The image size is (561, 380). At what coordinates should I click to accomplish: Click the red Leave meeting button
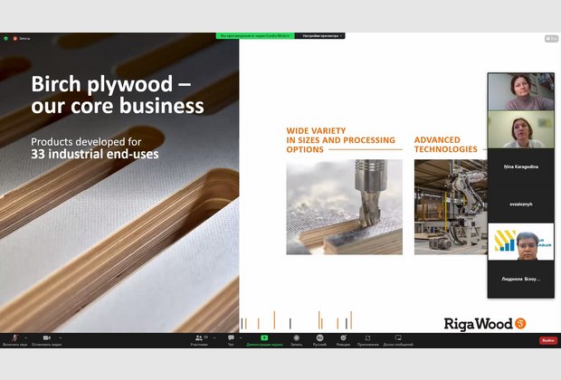point(548,340)
